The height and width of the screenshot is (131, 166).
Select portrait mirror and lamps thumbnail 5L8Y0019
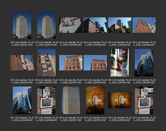tap(95, 100)
